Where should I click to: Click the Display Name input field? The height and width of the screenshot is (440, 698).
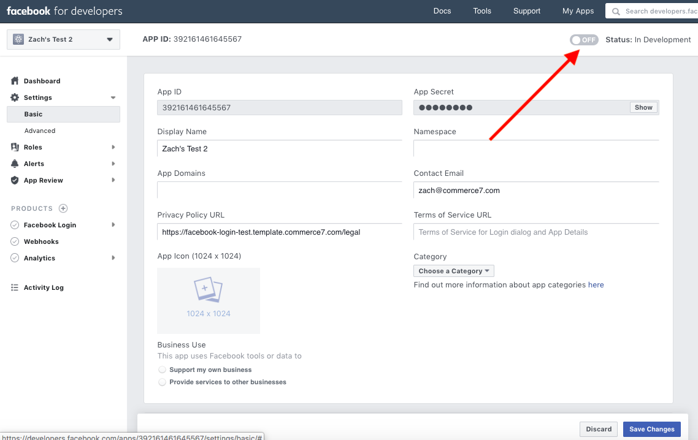[x=280, y=148]
